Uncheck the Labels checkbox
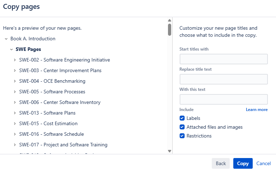This screenshot has width=276, height=169. pyautogui.click(x=182, y=118)
